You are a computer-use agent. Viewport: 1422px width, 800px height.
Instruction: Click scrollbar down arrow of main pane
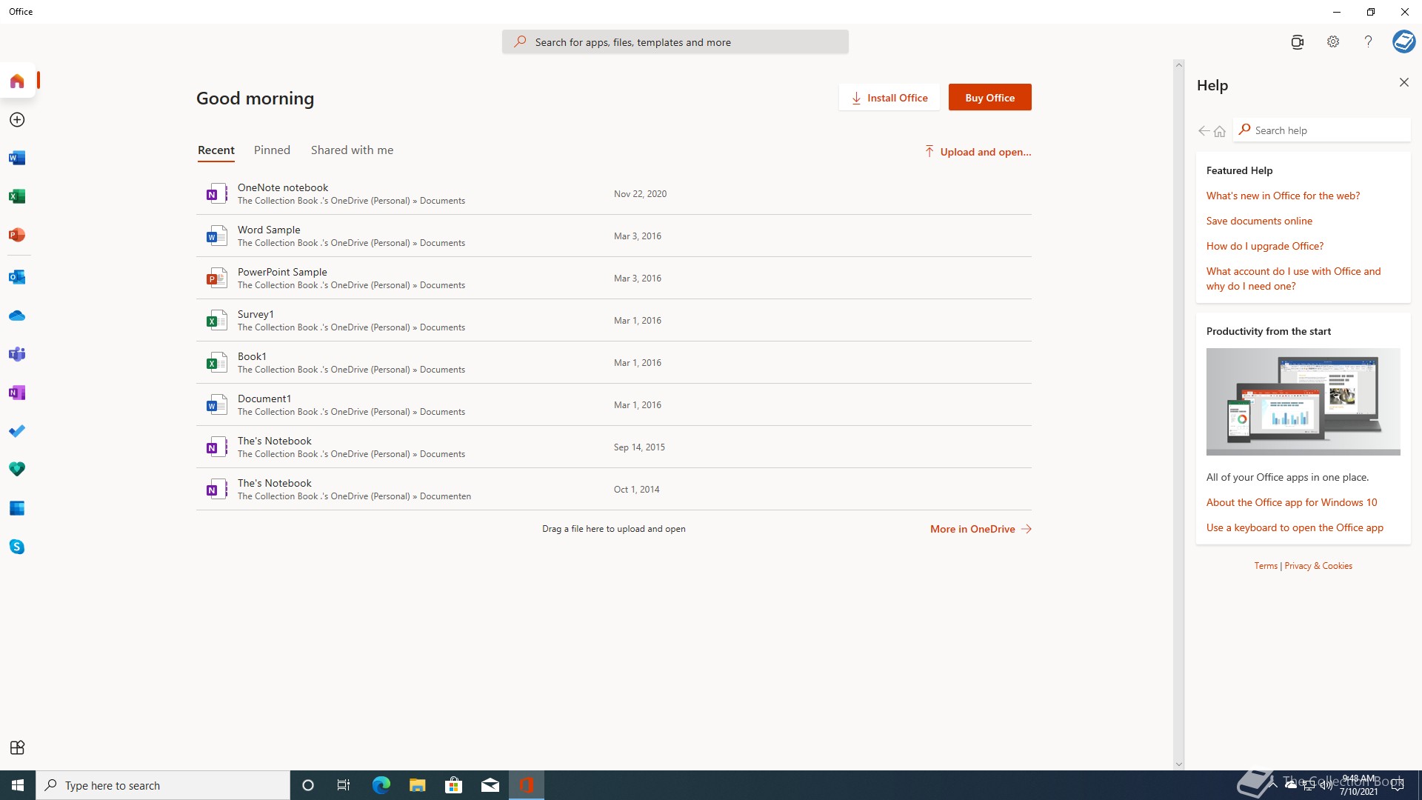[x=1178, y=764]
